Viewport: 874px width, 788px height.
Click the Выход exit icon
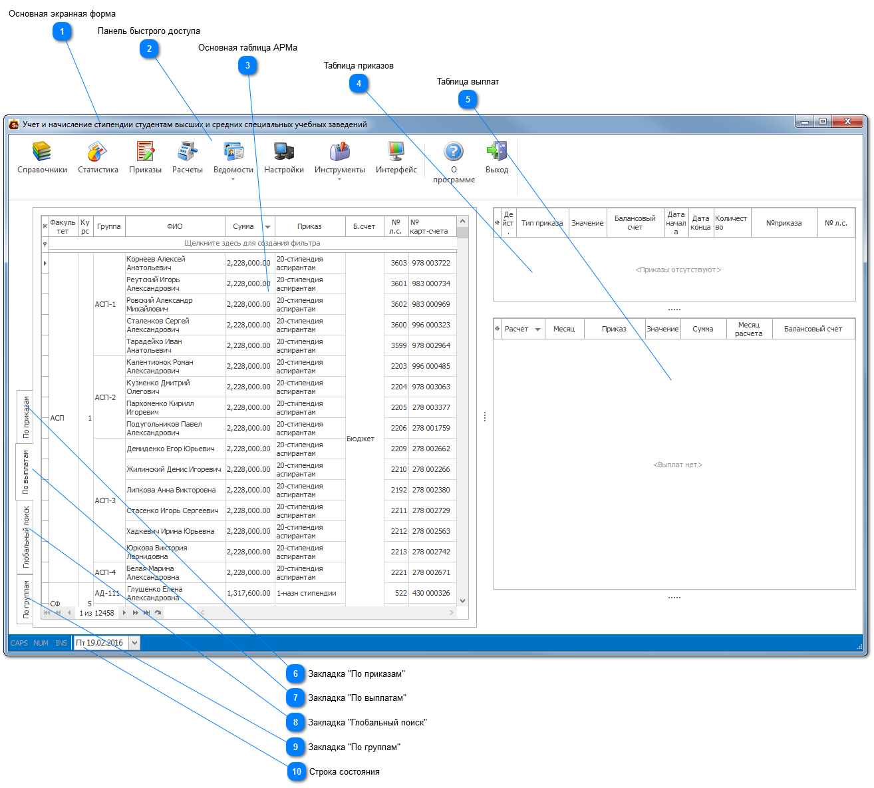497,152
